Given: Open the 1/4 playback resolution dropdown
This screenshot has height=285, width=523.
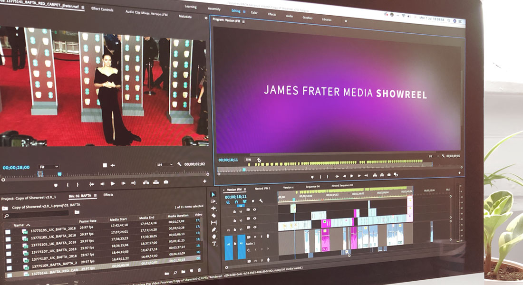Looking at the screenshot, I should click(x=165, y=165).
